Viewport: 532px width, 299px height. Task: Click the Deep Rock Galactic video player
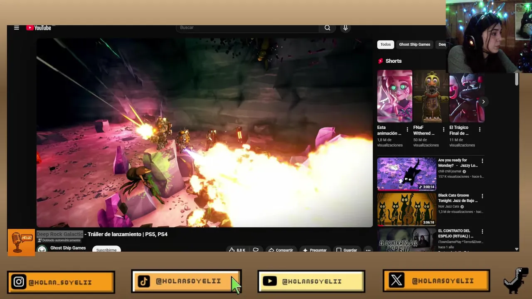pos(204,132)
